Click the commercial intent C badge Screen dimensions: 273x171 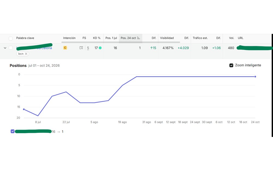click(65, 48)
